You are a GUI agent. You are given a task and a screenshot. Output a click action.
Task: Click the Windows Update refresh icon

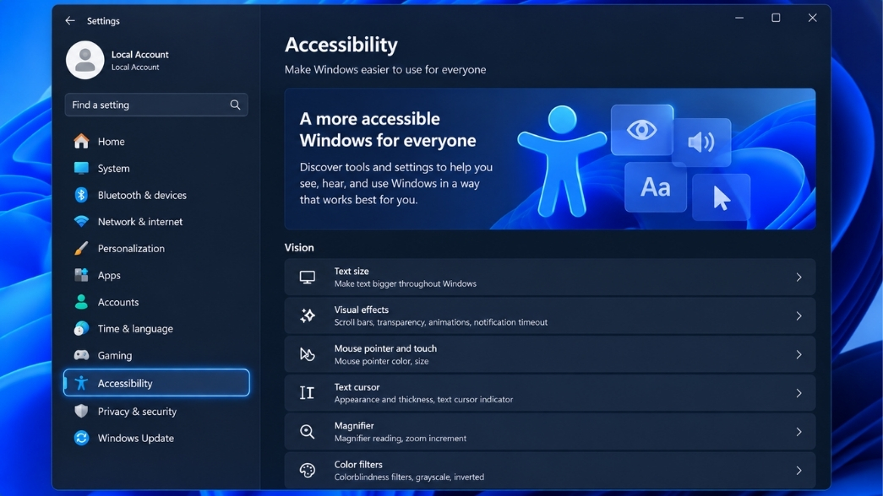click(x=81, y=438)
